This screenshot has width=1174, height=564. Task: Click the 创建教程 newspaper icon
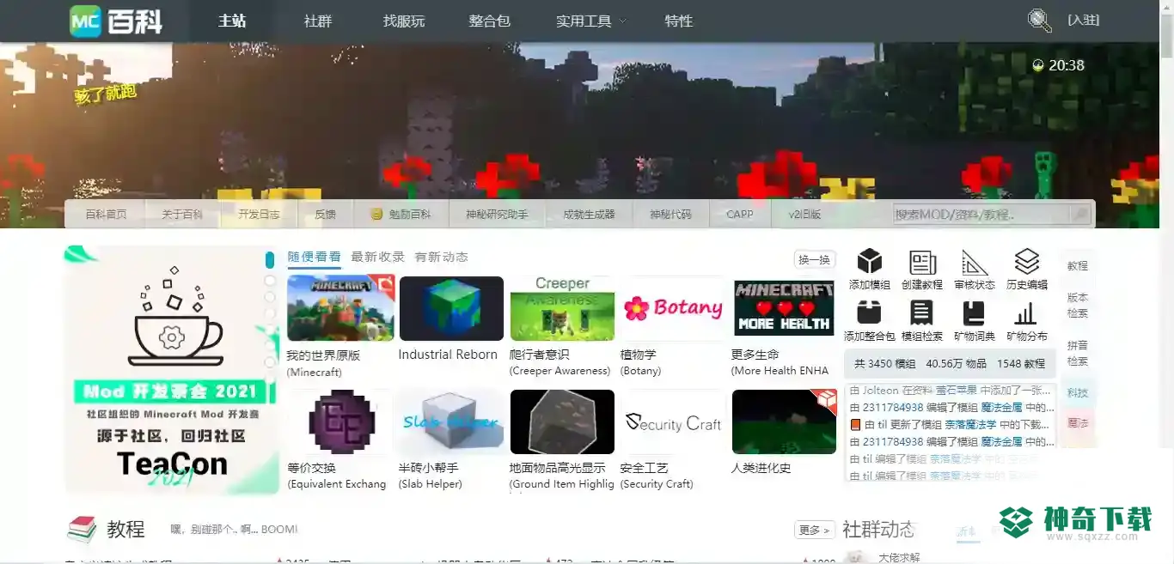[x=922, y=262]
